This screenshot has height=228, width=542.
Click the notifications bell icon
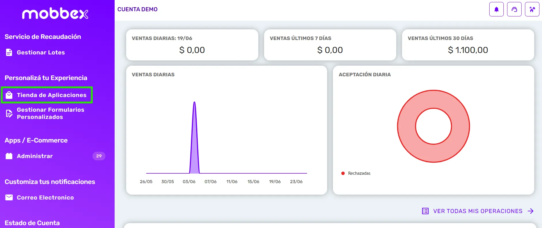click(x=496, y=9)
